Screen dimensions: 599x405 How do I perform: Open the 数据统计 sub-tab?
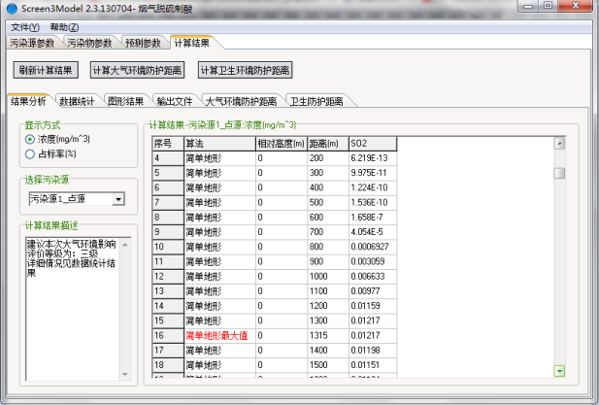coord(77,101)
